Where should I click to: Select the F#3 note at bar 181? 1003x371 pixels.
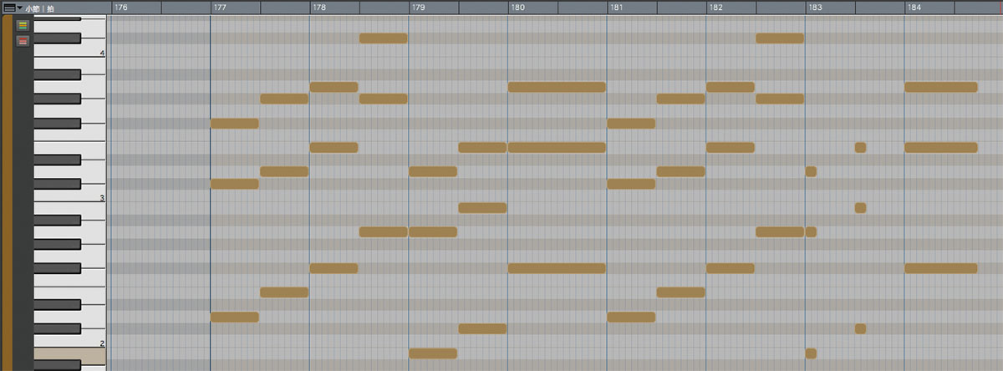point(632,123)
